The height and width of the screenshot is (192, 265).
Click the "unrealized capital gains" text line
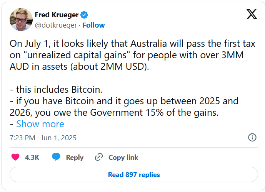coord(127,55)
